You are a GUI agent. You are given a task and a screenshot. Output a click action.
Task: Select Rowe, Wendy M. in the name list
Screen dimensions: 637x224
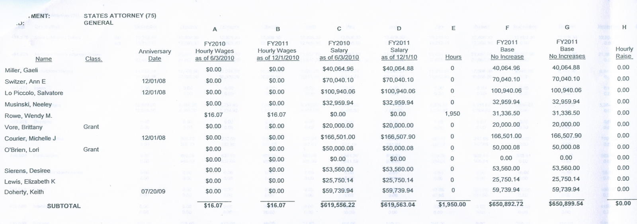[28, 116]
